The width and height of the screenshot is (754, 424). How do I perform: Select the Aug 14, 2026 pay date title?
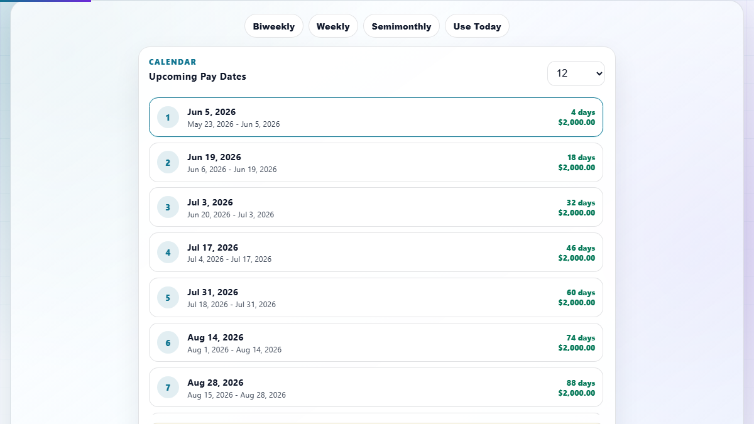coord(216,337)
